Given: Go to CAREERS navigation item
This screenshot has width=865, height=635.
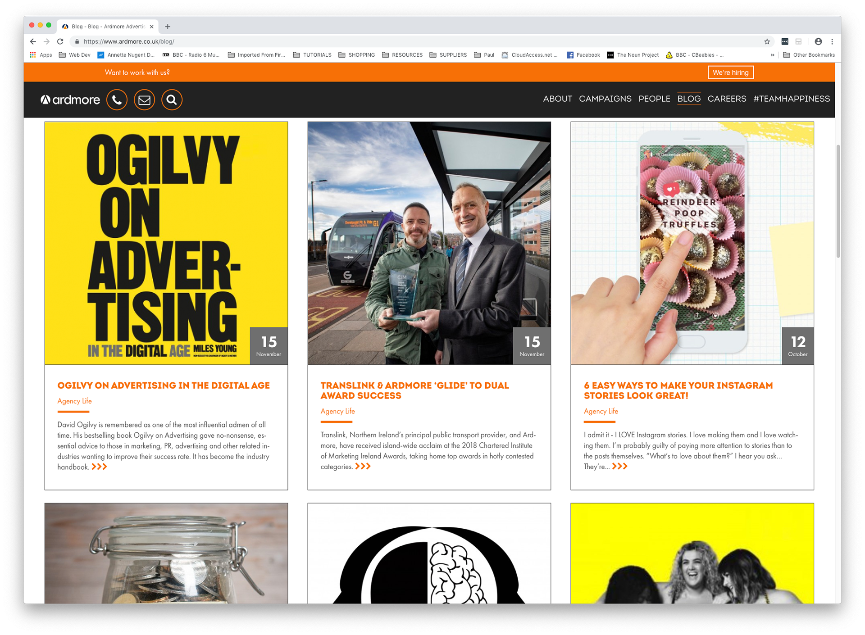Looking at the screenshot, I should point(727,99).
